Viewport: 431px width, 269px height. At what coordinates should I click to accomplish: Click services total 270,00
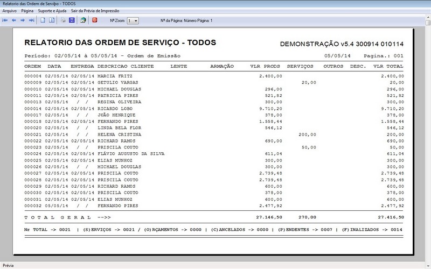[x=307, y=217]
